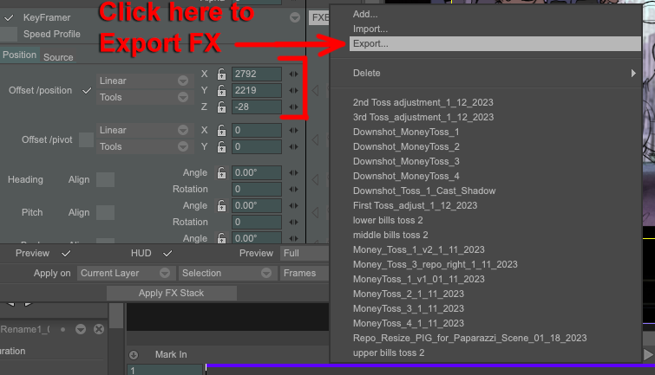Click keyframe arrows next to Offset pivot X
Image resolution: width=655 pixels, height=375 pixels.
click(x=293, y=130)
